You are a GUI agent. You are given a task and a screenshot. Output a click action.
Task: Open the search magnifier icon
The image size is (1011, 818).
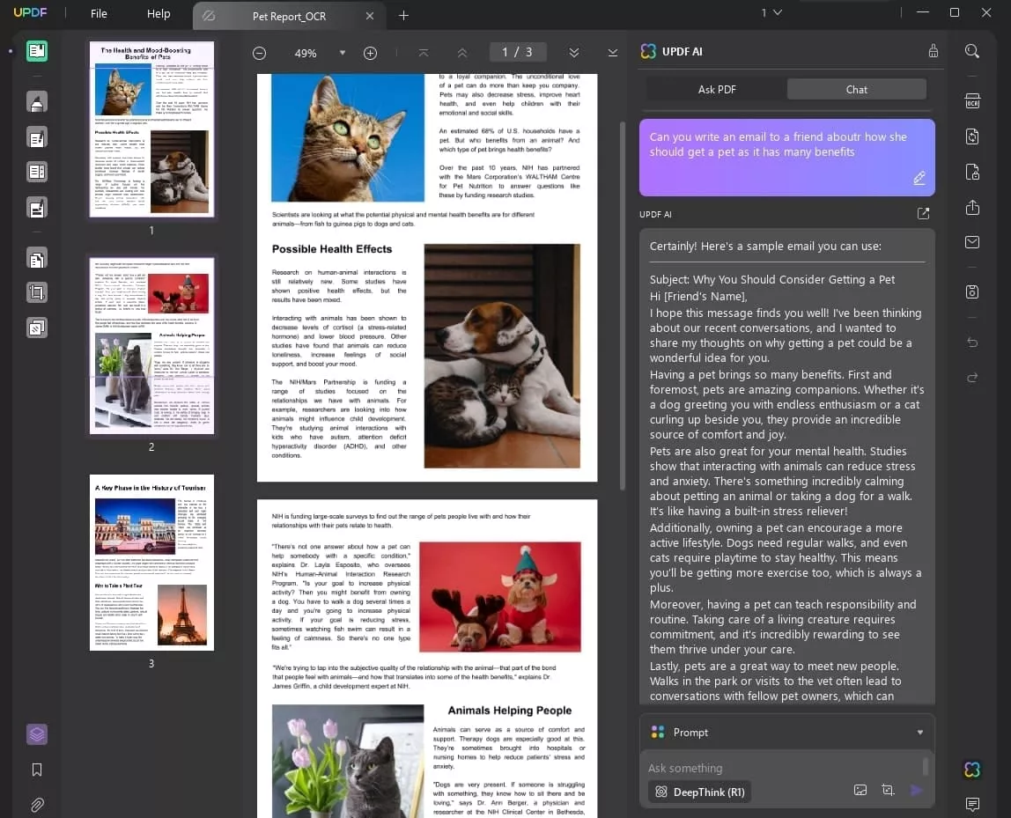pyautogui.click(x=972, y=51)
